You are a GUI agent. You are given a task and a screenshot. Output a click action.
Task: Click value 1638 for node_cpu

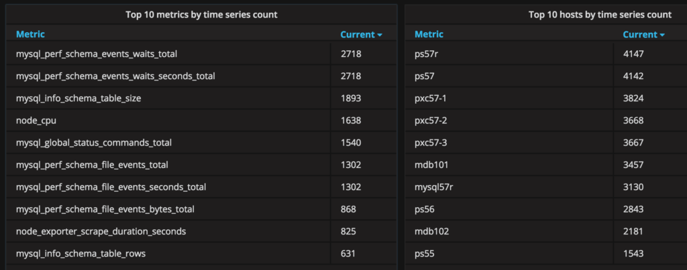tap(351, 121)
